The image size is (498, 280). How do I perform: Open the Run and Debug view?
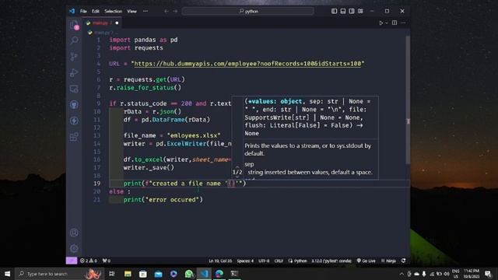pyautogui.click(x=74, y=72)
